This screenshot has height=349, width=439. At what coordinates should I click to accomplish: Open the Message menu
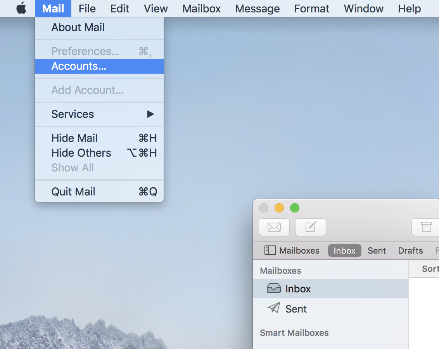(257, 9)
